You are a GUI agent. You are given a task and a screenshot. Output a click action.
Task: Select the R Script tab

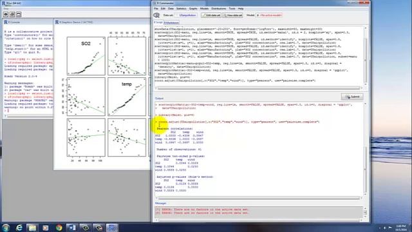pyautogui.click(x=158, y=23)
